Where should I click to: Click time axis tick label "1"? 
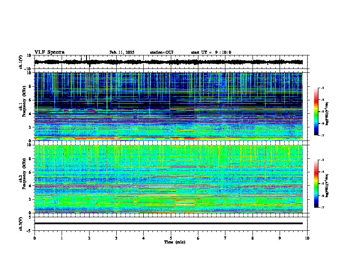62,238
